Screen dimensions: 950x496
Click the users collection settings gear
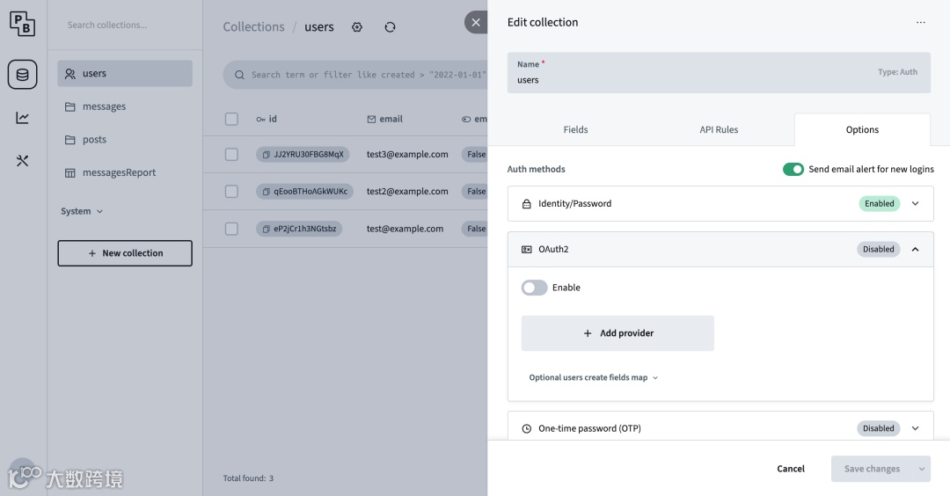357,27
